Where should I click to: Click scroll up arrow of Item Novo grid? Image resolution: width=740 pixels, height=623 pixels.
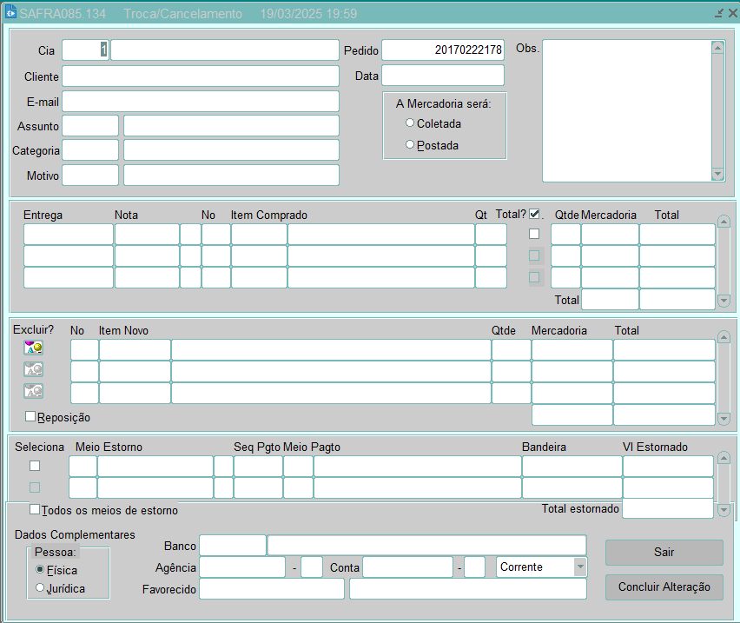point(724,337)
